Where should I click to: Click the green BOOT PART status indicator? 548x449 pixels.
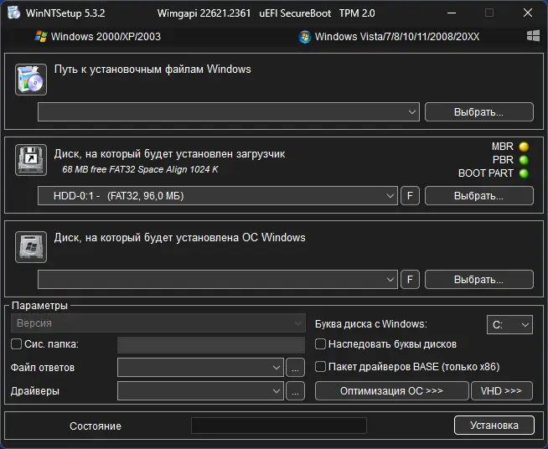[x=524, y=173]
